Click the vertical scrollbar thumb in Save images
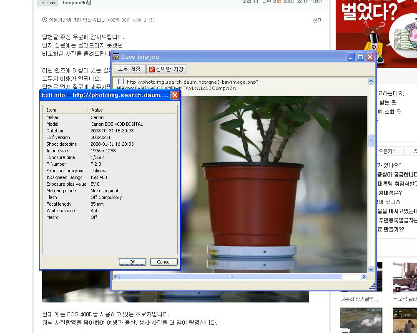The image size is (417, 333). 371,141
